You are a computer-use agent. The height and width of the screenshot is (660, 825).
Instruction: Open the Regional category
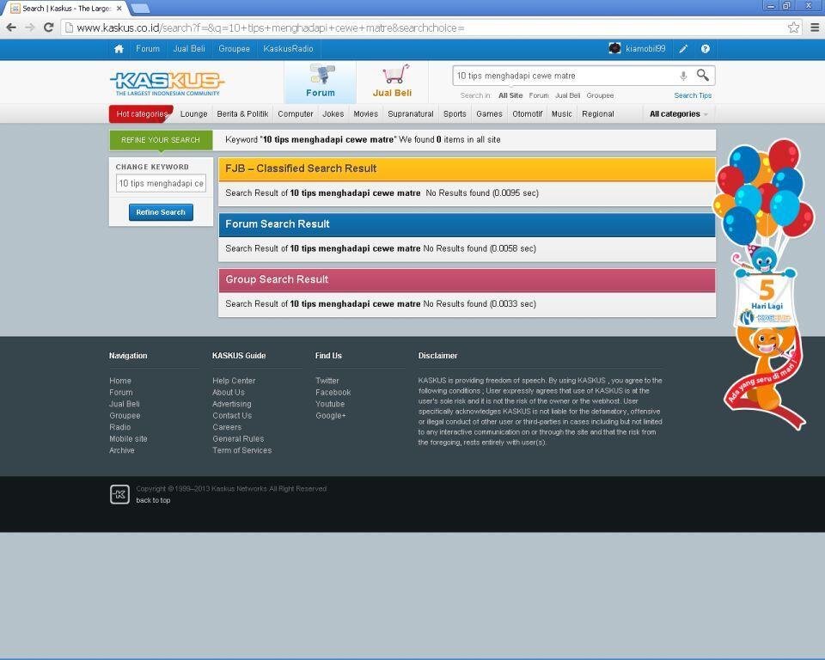pos(598,114)
